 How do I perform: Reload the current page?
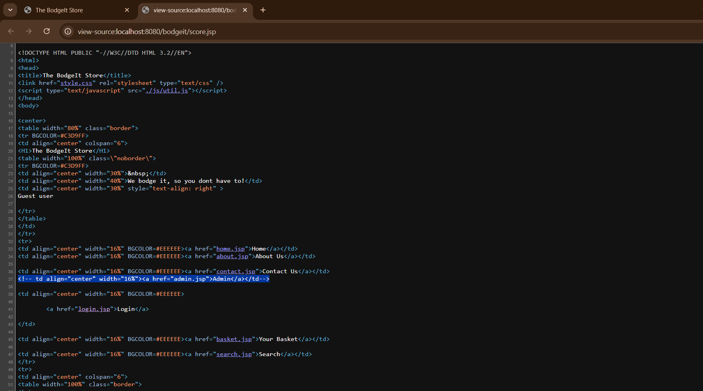point(46,31)
